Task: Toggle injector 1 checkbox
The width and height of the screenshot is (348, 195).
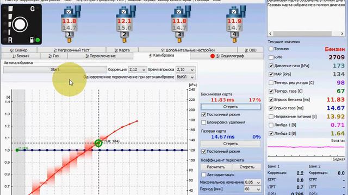Action: (69, 11)
